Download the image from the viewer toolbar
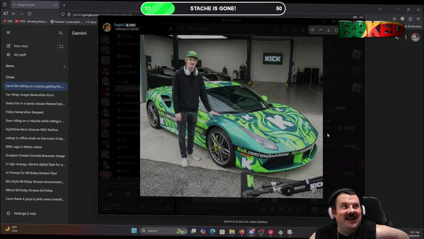Image resolution: width=424 pixels, height=239 pixels. pyautogui.click(x=329, y=30)
